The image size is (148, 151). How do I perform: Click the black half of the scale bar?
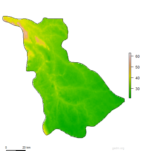pyautogui.click(x=21, y=150)
